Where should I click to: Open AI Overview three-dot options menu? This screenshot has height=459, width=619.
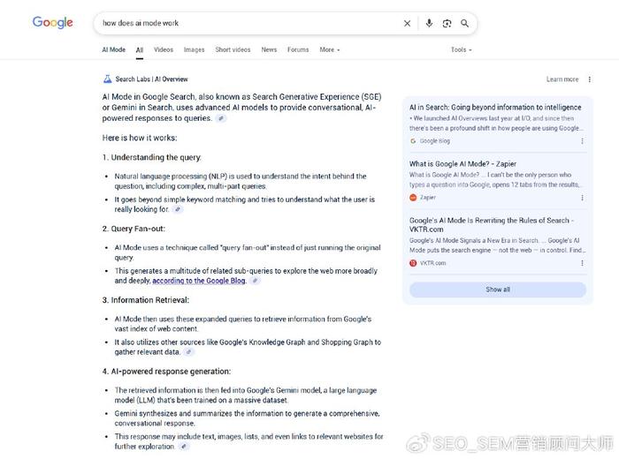point(590,79)
